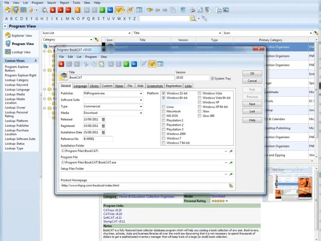
Task: Click the statistics chart icon in main toolbar
Action: point(226,10)
